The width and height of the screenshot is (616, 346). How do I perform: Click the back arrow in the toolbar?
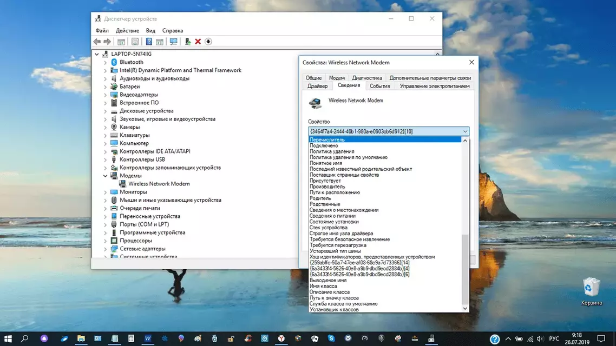pos(97,42)
